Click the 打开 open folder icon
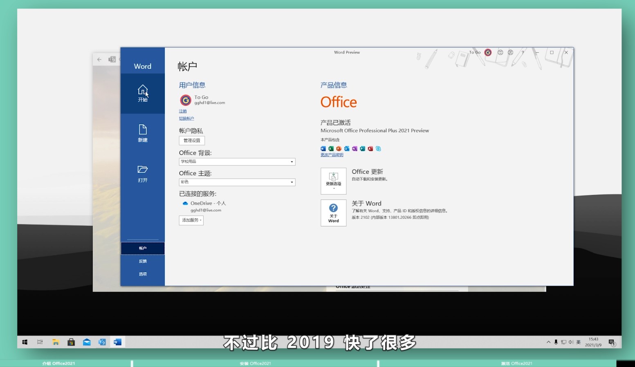 point(142,173)
